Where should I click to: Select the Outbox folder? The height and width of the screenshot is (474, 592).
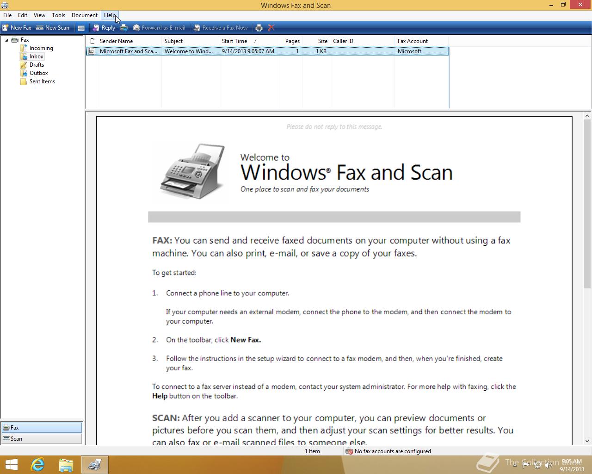[x=39, y=73]
